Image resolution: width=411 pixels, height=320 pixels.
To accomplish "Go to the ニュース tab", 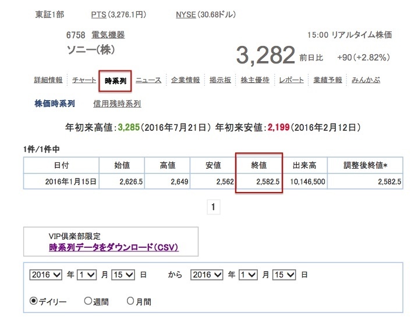I will [x=148, y=80].
